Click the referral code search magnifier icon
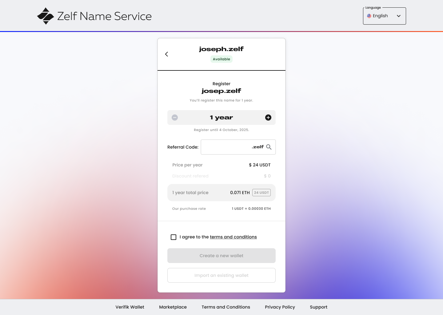Screen dimensions: 443x315 (269, 147)
